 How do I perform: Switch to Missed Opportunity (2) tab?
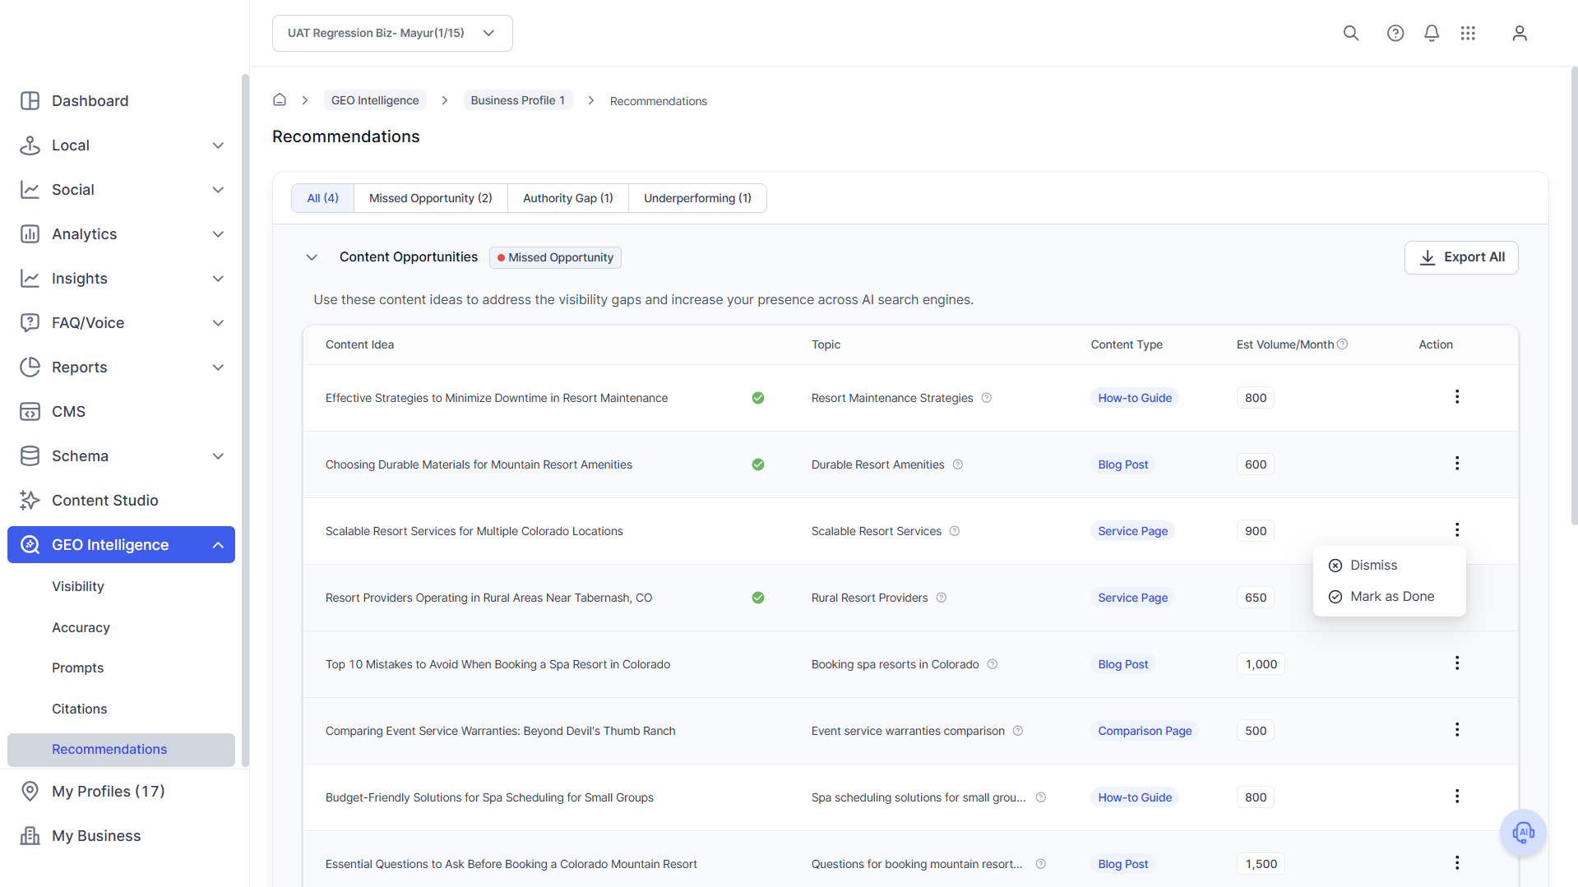coord(430,198)
